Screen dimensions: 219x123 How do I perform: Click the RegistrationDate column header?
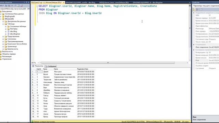[86, 69]
